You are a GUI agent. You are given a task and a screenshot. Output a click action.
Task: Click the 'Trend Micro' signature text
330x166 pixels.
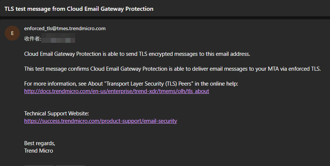point(38,151)
